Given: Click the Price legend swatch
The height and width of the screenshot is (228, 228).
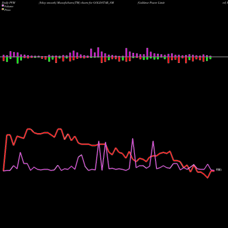Looking at the screenshot, I should tap(3, 10).
